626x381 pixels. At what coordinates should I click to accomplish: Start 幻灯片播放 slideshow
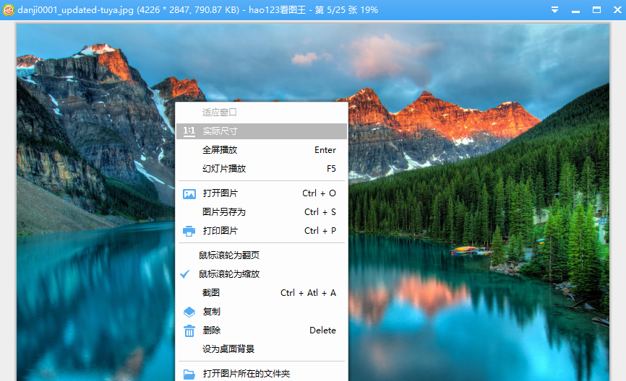(x=262, y=169)
